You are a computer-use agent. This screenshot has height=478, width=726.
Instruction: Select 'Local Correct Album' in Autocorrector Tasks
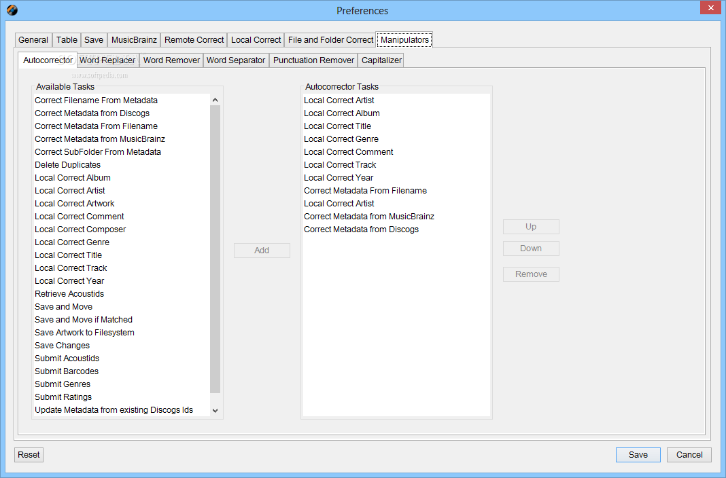pyautogui.click(x=396, y=113)
